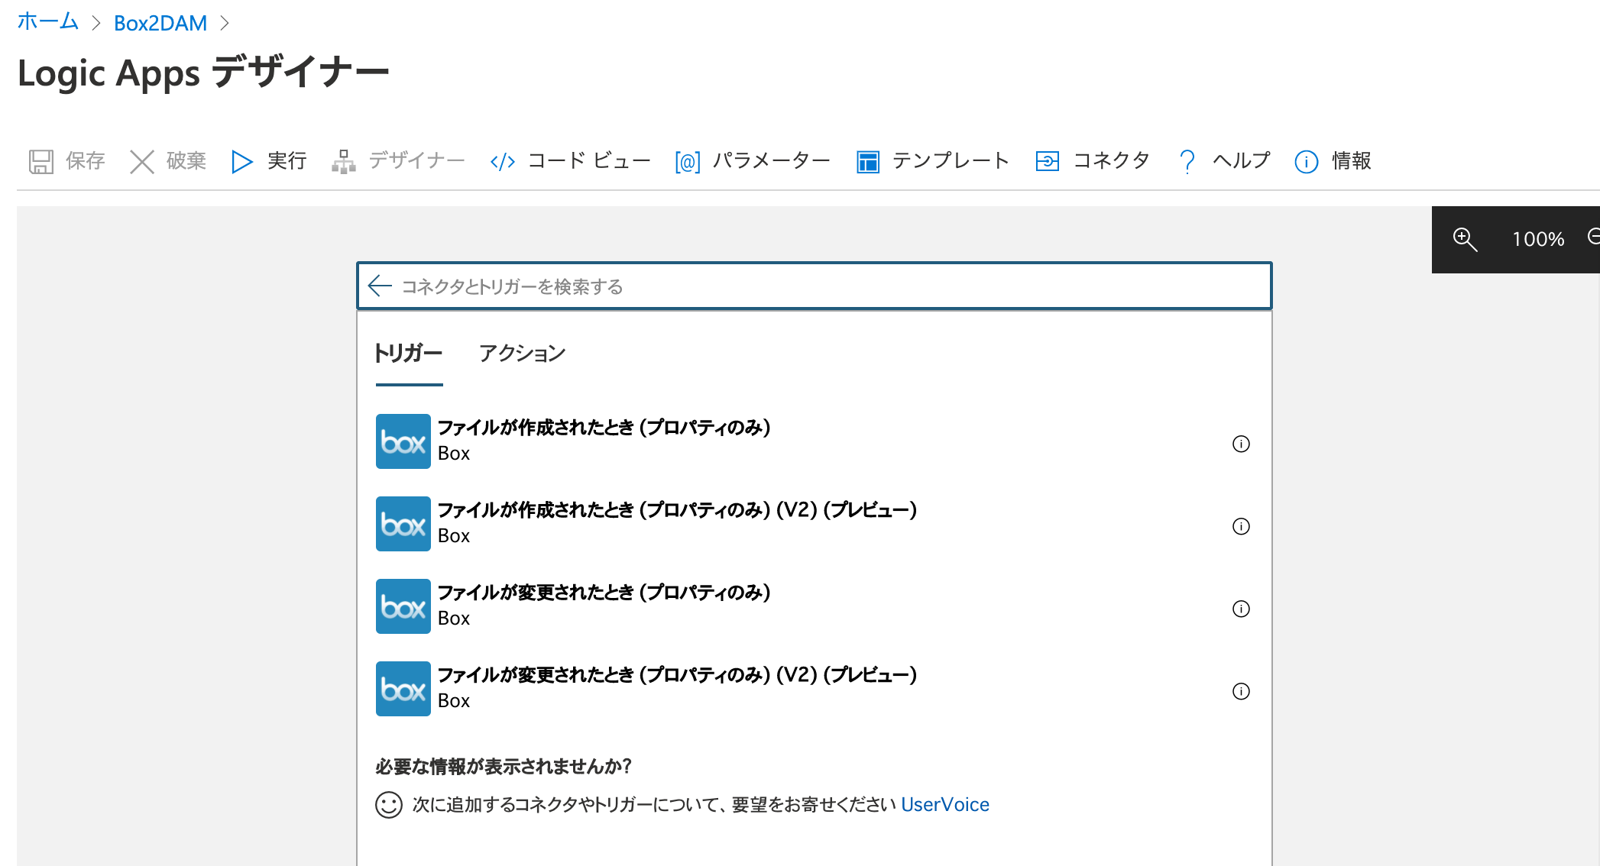Click the Box icon of 'ファイルが変更されたとき (プロパティのみ)'

coord(403,606)
